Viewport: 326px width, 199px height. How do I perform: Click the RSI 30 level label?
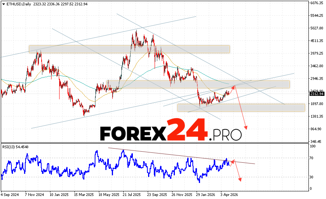(312, 177)
